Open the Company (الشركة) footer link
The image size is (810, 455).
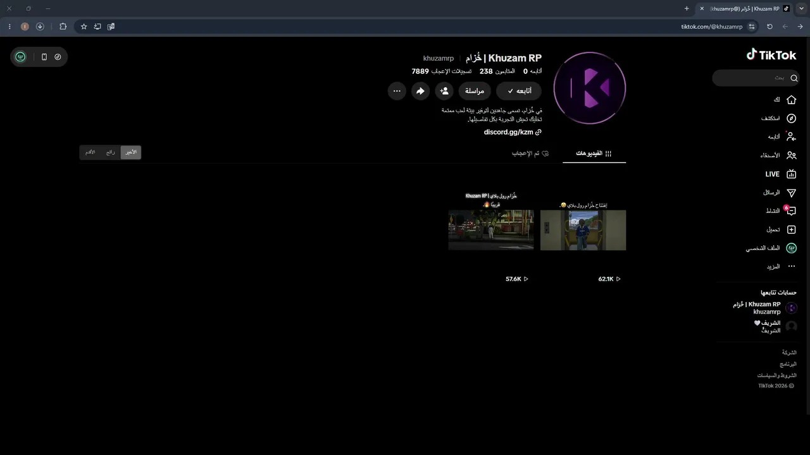(789, 353)
